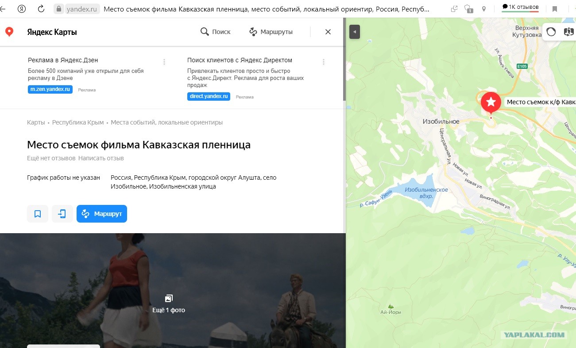Open Поиск search in Yandex Maps
This screenshot has height=348, width=576.
point(216,32)
